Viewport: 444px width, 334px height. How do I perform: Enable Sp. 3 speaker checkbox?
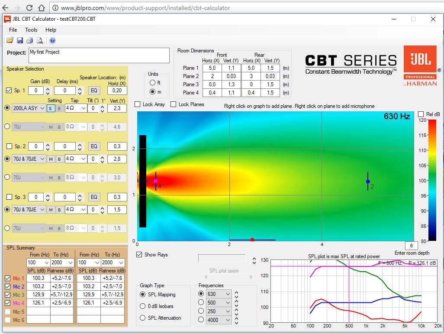(x=9, y=197)
